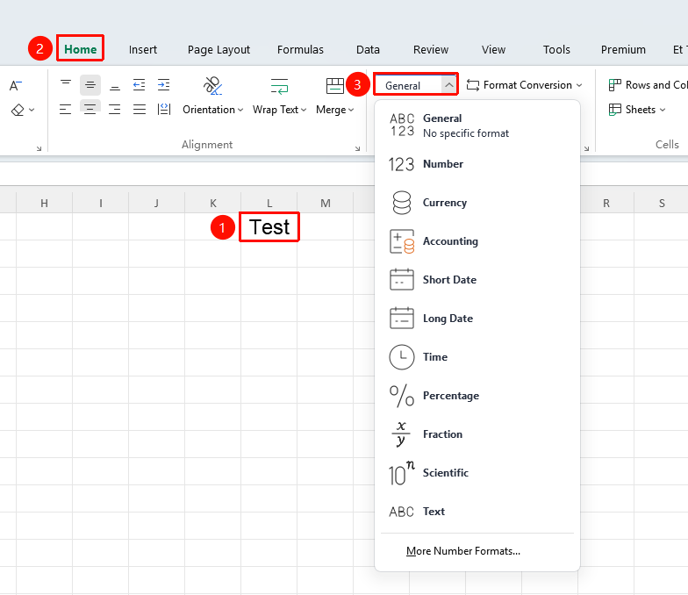
Task: Open Alignment dialog launcher
Action: pyautogui.click(x=358, y=149)
